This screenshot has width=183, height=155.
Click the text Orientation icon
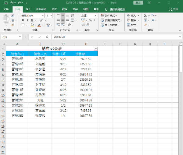pyautogui.click(x=70, y=25)
